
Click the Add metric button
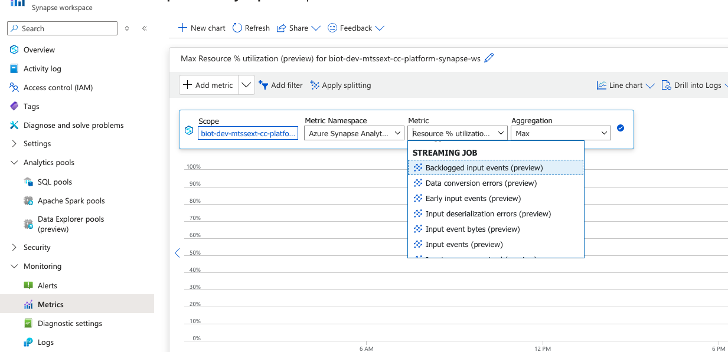208,85
